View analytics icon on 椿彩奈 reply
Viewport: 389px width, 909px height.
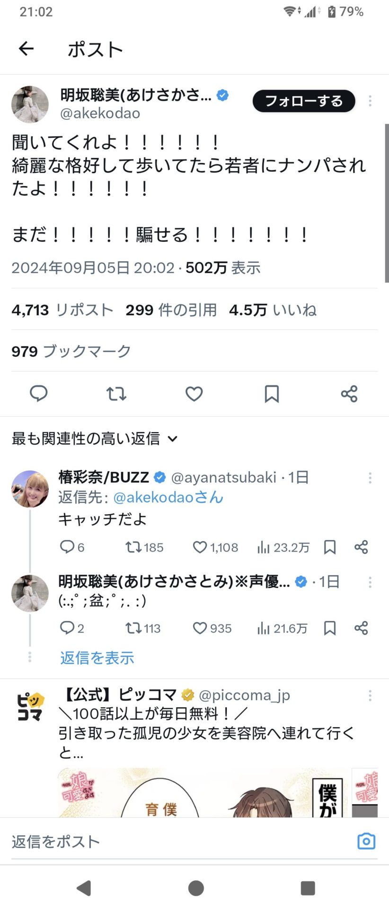[x=263, y=547]
